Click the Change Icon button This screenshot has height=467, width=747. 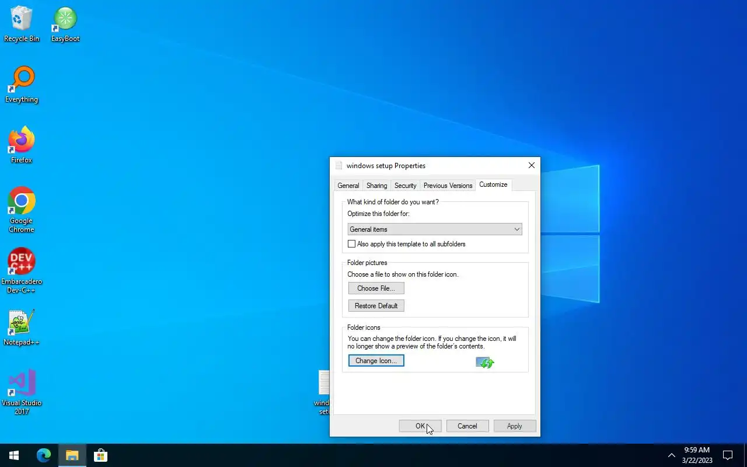pos(376,361)
